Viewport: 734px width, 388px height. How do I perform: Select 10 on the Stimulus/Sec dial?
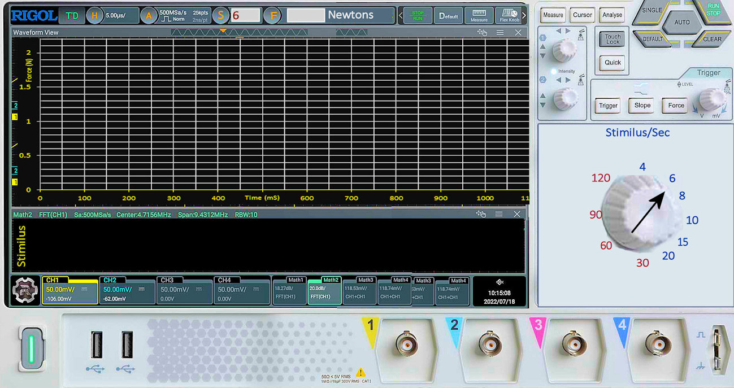[692, 220]
